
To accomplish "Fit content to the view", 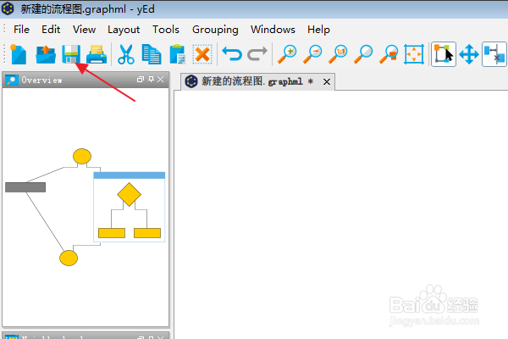I will 414,54.
